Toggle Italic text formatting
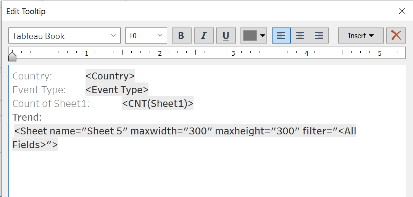Screen dimensions: 413x197 [204, 36]
